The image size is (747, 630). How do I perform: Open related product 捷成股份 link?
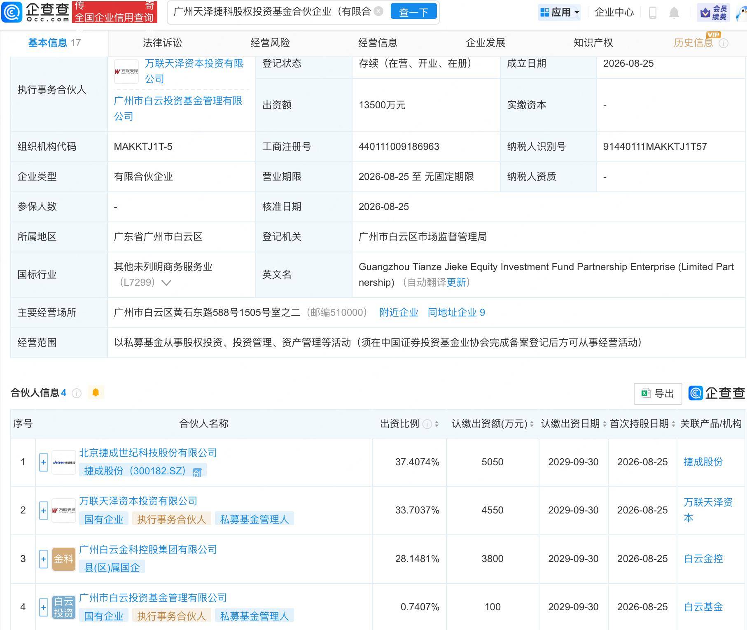click(x=703, y=462)
